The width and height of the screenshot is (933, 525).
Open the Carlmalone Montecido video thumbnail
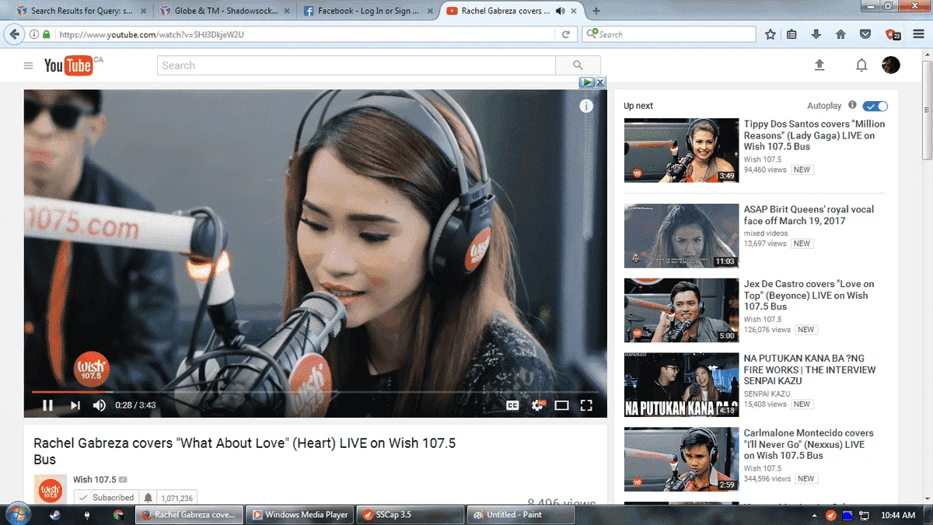click(x=681, y=460)
